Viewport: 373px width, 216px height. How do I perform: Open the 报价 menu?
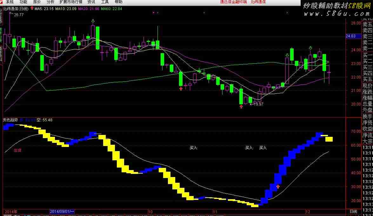pos(37,2)
